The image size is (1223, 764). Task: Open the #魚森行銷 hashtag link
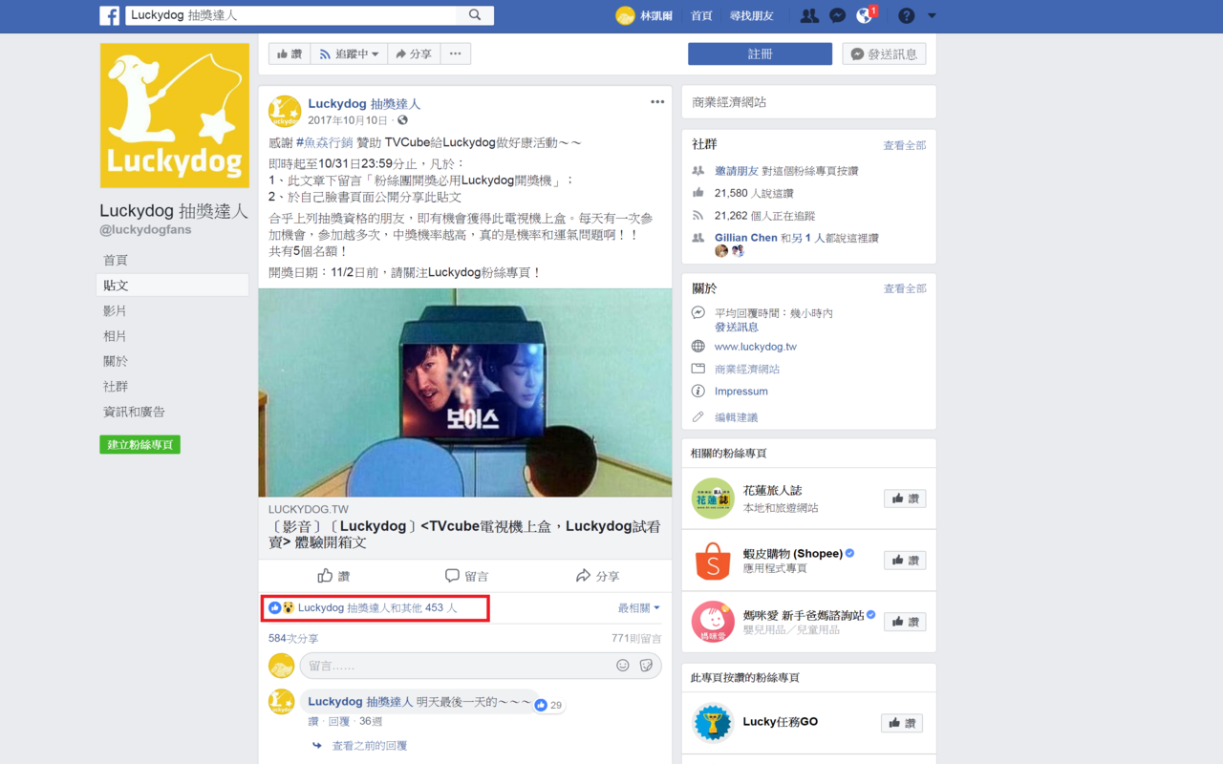click(324, 142)
